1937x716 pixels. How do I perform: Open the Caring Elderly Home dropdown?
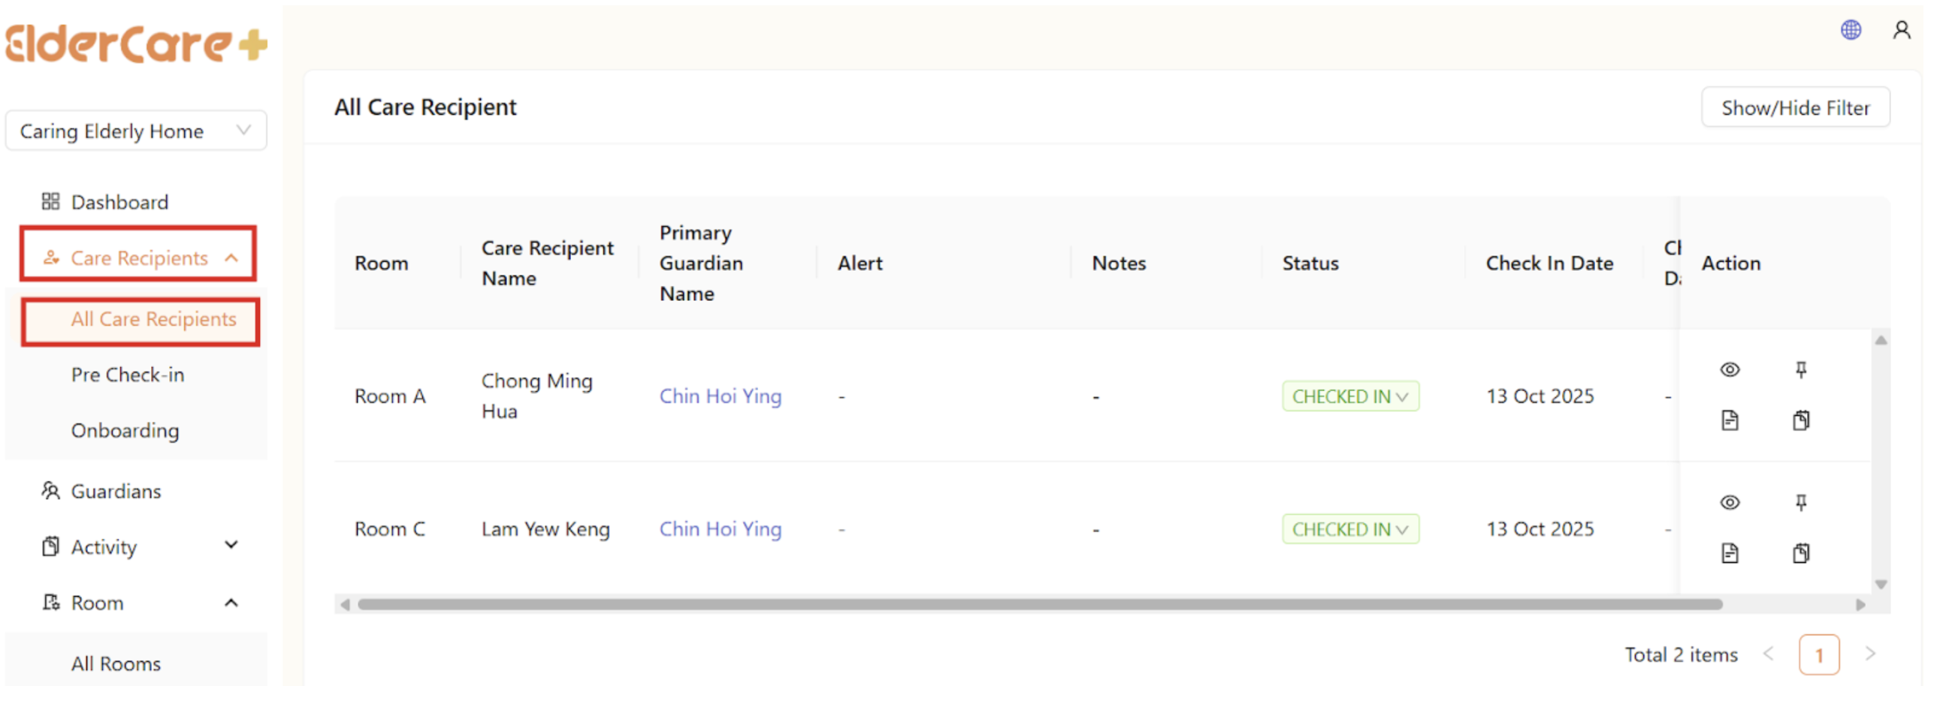click(135, 131)
